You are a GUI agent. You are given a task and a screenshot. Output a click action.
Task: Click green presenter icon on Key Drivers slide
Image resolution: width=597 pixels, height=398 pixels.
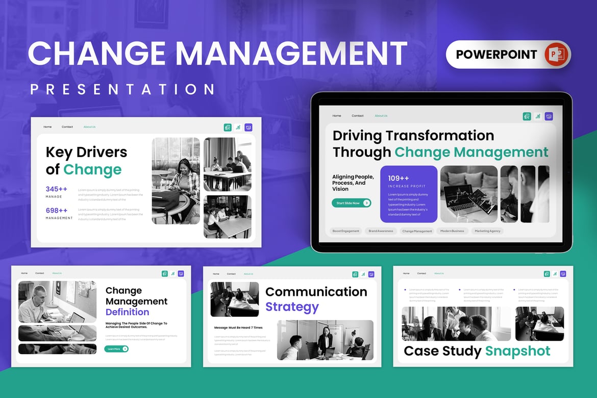click(228, 128)
